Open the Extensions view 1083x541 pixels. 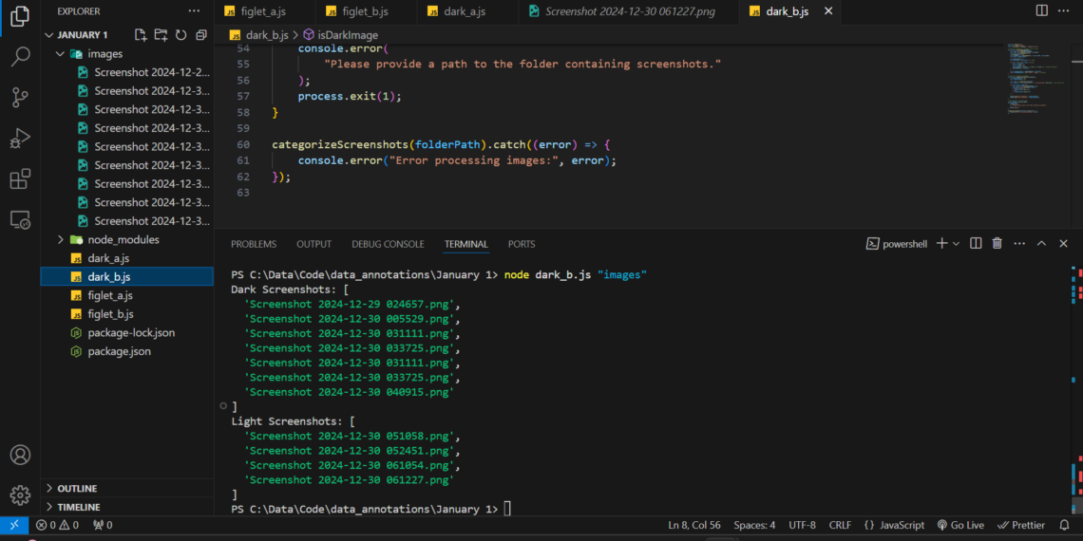click(x=20, y=178)
